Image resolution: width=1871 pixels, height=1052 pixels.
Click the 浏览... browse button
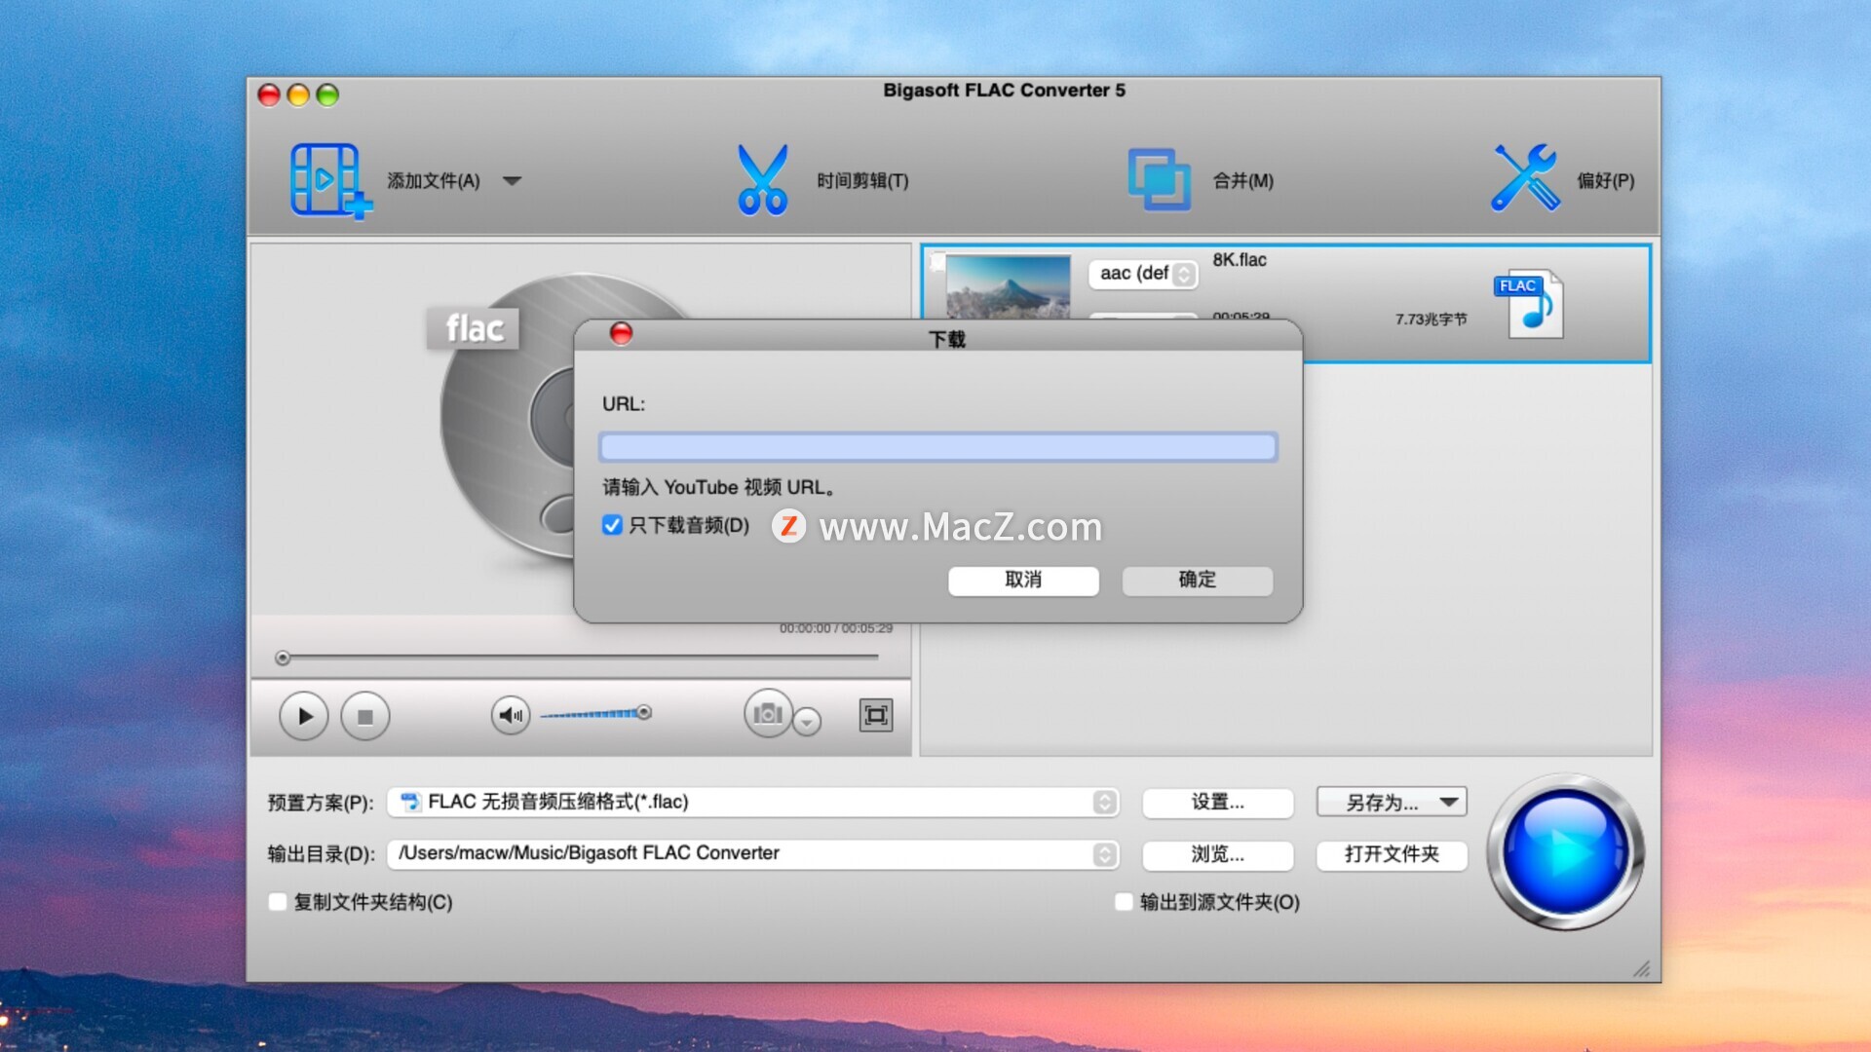point(1217,854)
